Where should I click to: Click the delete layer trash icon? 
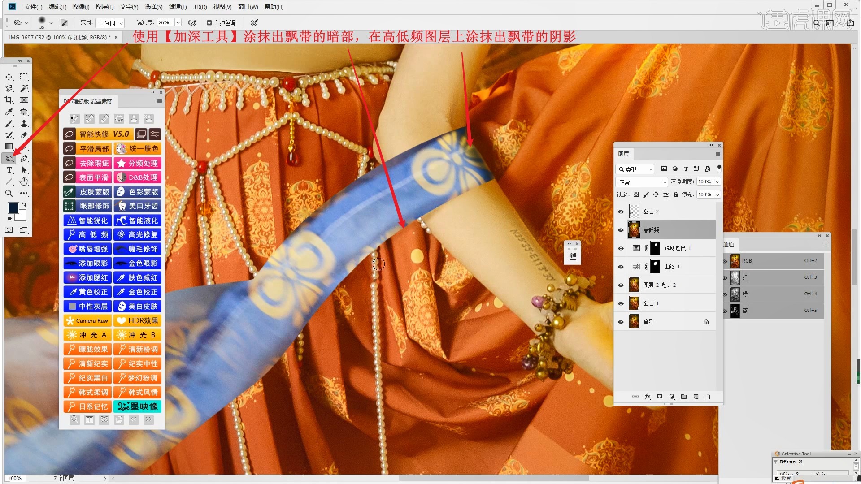coord(708,397)
